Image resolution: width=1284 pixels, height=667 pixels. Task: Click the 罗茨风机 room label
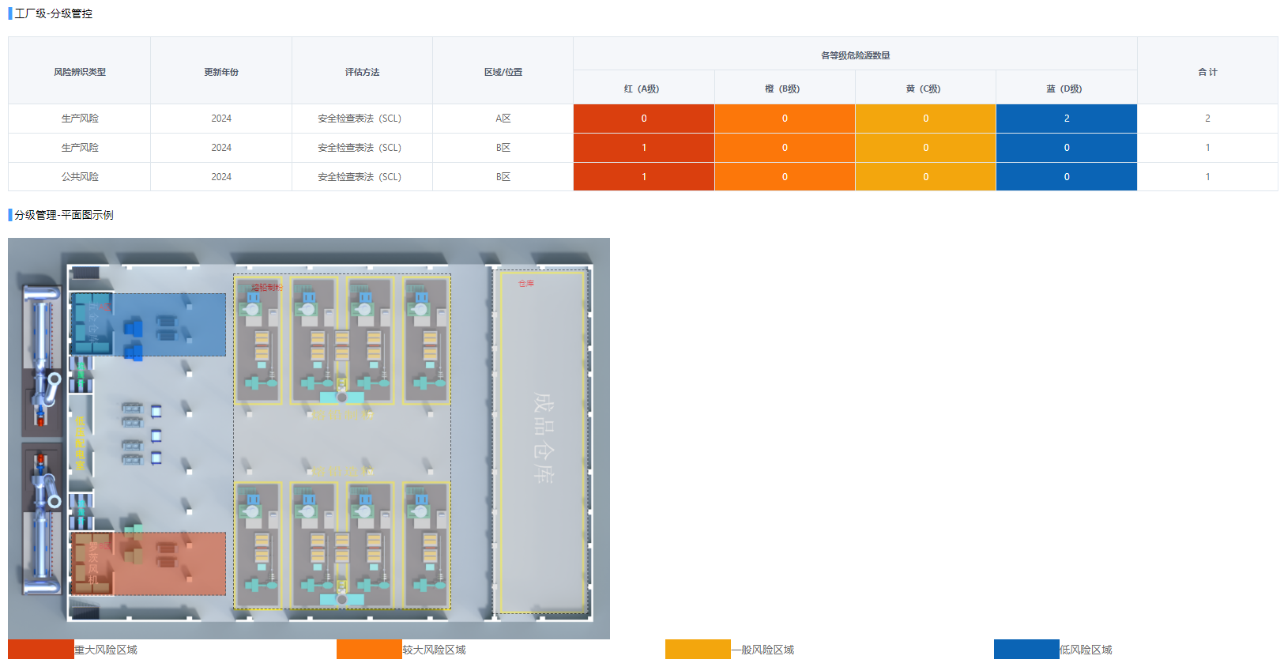click(x=93, y=563)
